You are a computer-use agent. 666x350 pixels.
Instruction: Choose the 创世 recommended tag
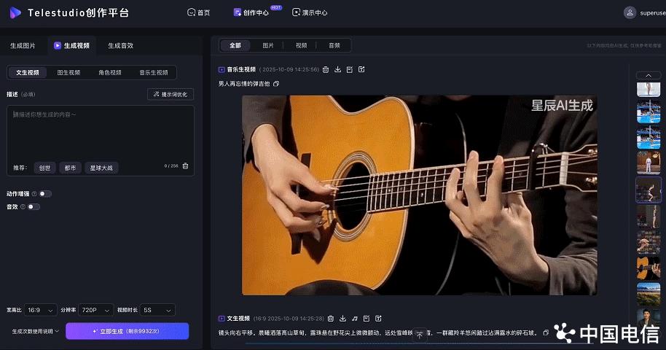(44, 168)
